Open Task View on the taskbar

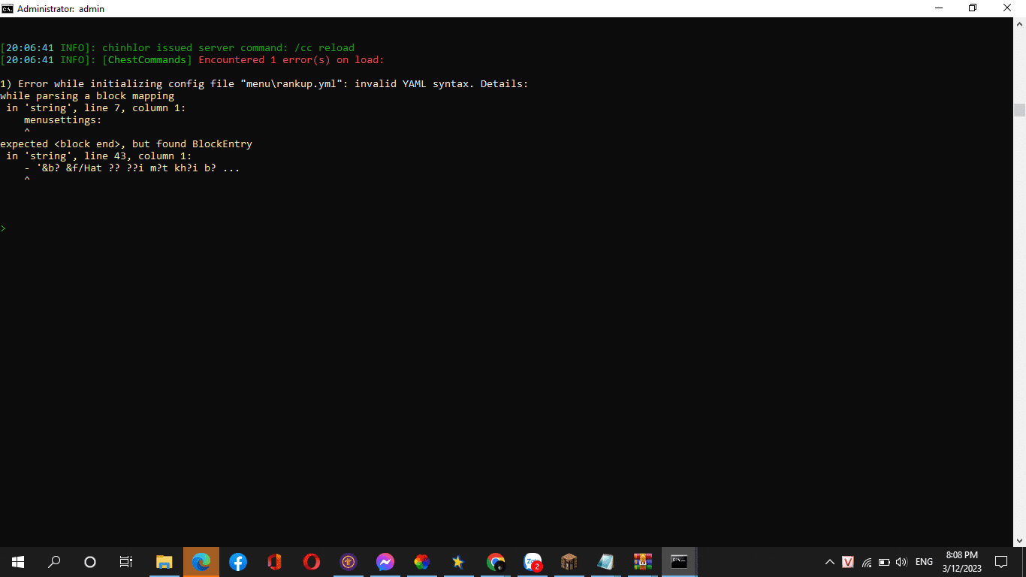tap(126, 562)
